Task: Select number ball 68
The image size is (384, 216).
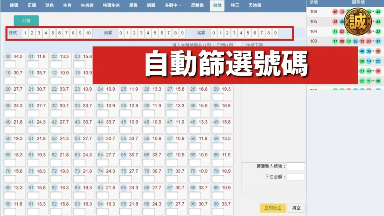Action: [x=193, y=155]
